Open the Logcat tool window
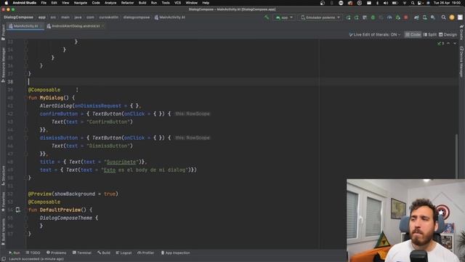This screenshot has width=465, height=262. 124,253
